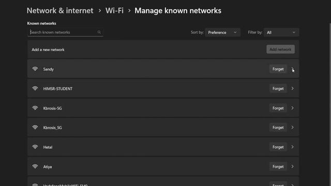Expand Kbrosis-5G network details chevron

coord(292,108)
